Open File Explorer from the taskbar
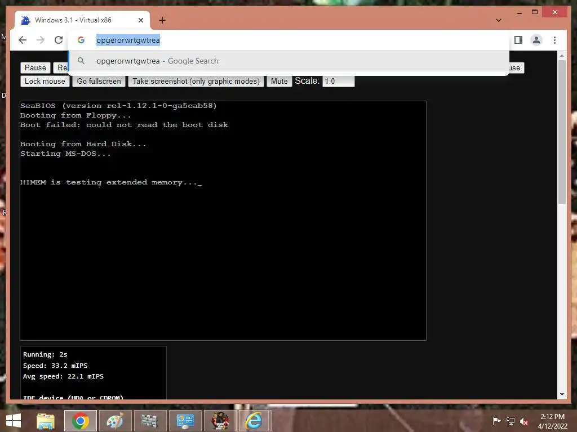 coord(46,421)
